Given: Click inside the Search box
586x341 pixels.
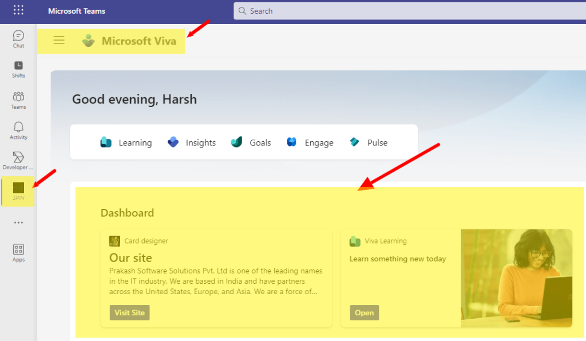Looking at the screenshot, I should coord(401,11).
